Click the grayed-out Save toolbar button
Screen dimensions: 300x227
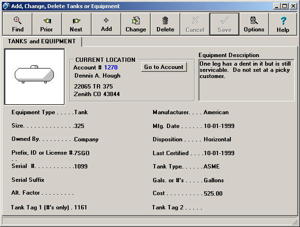point(224,24)
